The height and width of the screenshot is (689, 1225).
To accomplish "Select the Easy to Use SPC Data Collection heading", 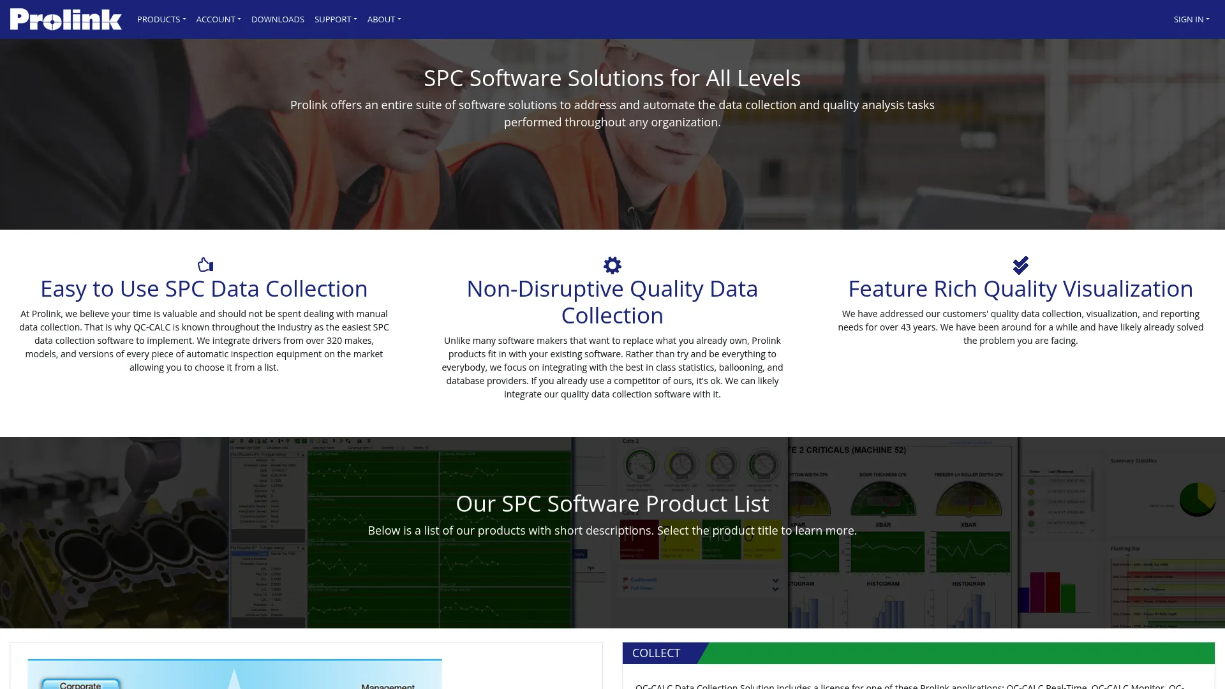I will [x=204, y=289].
